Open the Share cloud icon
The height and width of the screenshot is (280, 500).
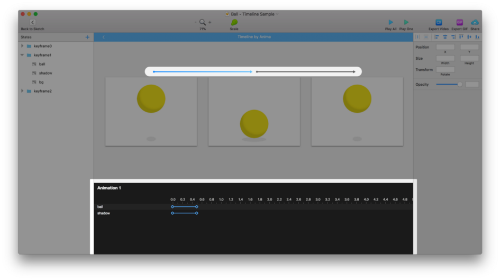[x=475, y=22]
